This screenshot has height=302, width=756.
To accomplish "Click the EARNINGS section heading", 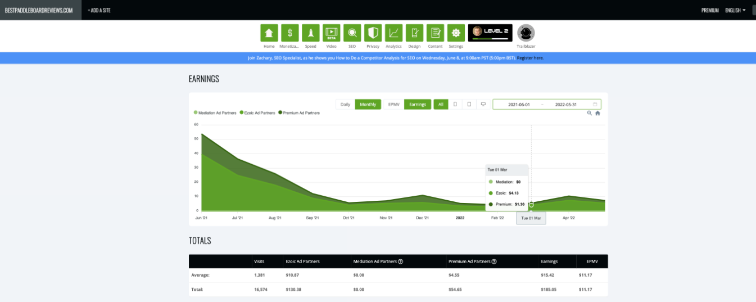I will click(204, 79).
